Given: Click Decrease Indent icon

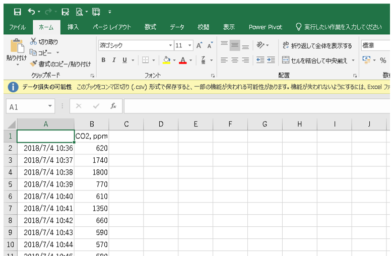Looking at the screenshot, I should pos(260,60).
